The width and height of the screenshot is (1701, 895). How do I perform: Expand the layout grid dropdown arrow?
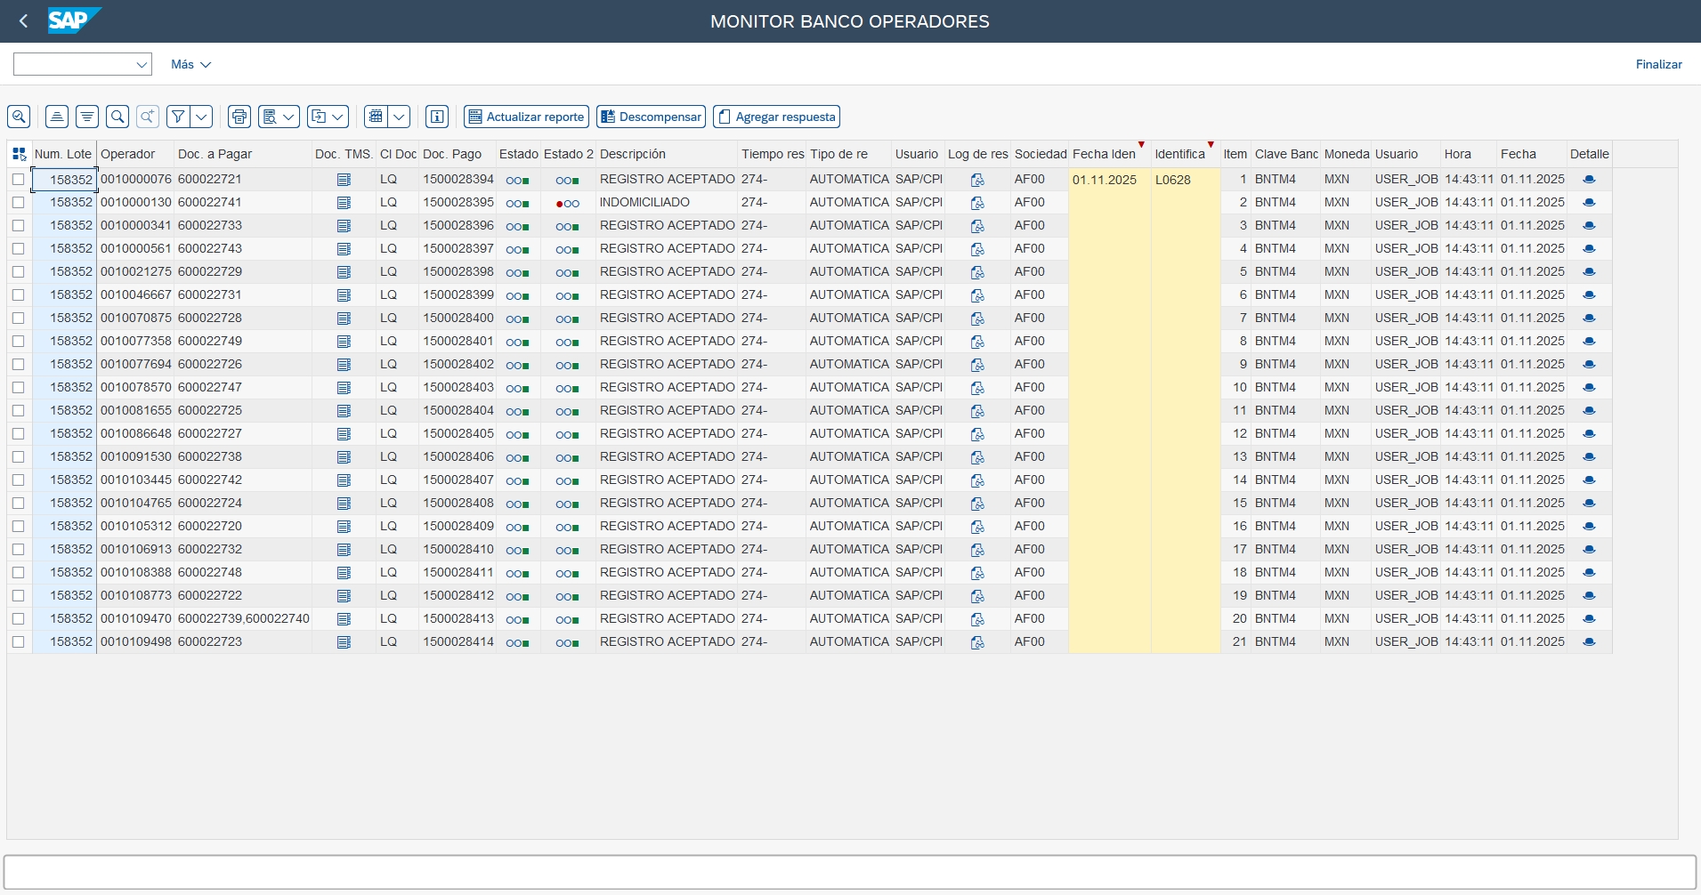pyautogui.click(x=400, y=117)
